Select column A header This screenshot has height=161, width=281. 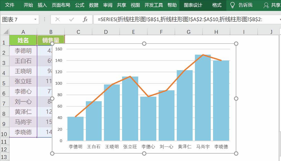pyautogui.click(x=23, y=32)
